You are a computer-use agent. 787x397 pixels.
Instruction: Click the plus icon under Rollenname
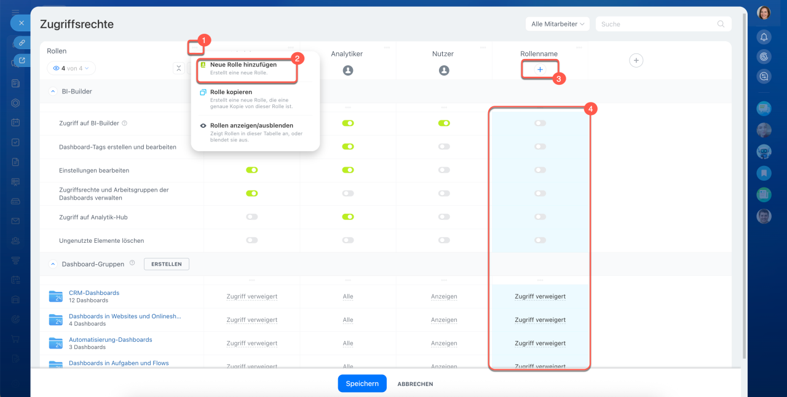tap(540, 70)
